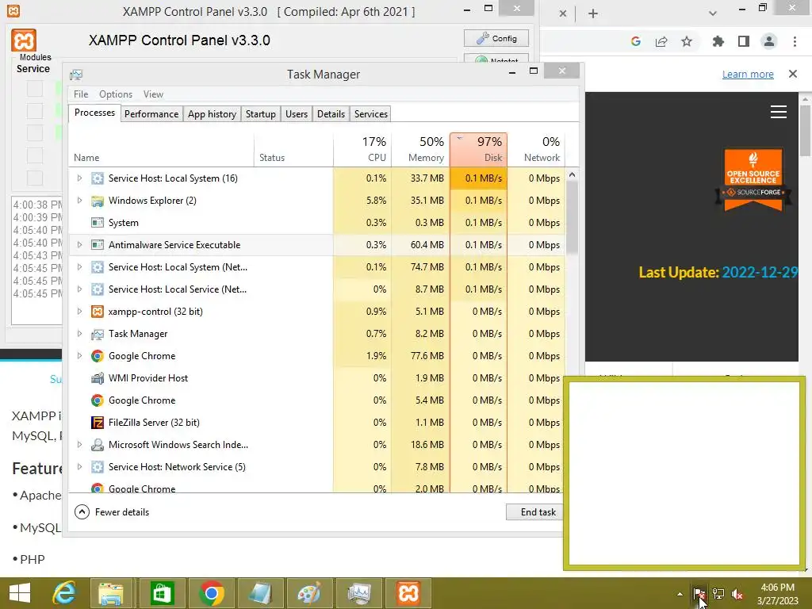Expand the Microsoft Windows Search Indexer row

pos(79,445)
